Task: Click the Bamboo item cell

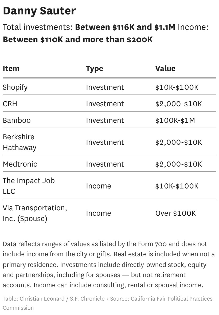Action: click(17, 120)
